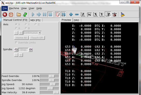Decrease spindle speed with minus button
Screen dimensions: 141x95
click(x=16, y=55)
